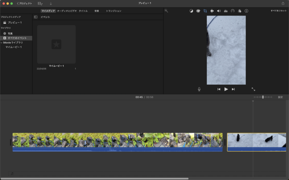Select すべてのイベント in sidebar
The height and width of the screenshot is (180, 289).
point(16,38)
